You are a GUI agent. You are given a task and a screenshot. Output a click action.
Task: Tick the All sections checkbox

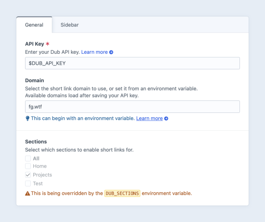(x=28, y=159)
